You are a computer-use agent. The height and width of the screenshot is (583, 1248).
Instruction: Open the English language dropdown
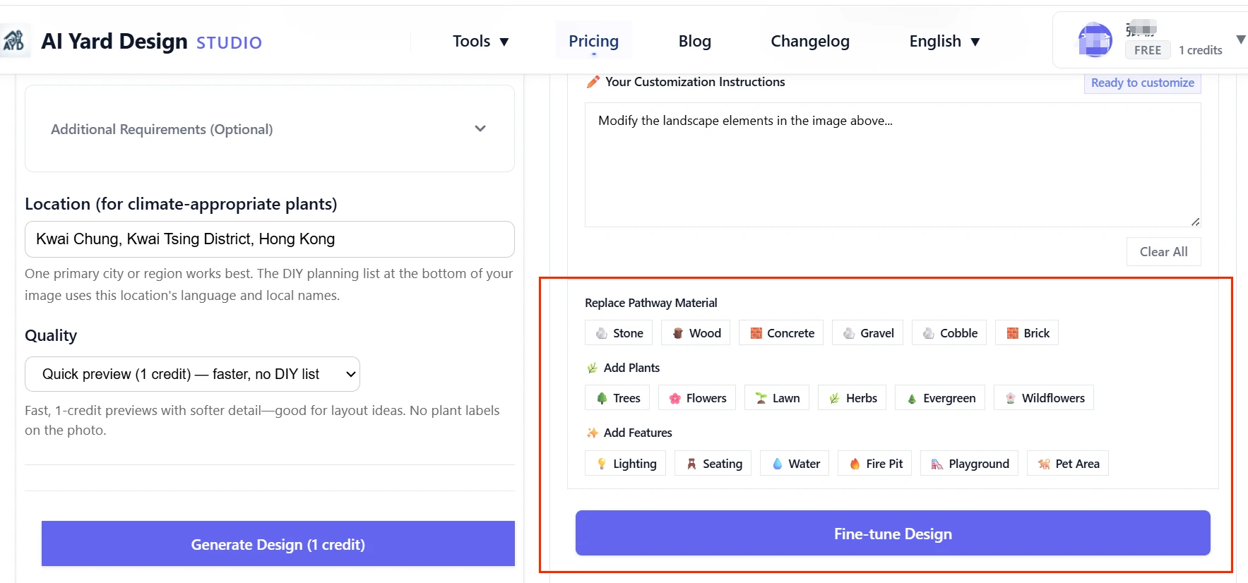click(x=944, y=42)
